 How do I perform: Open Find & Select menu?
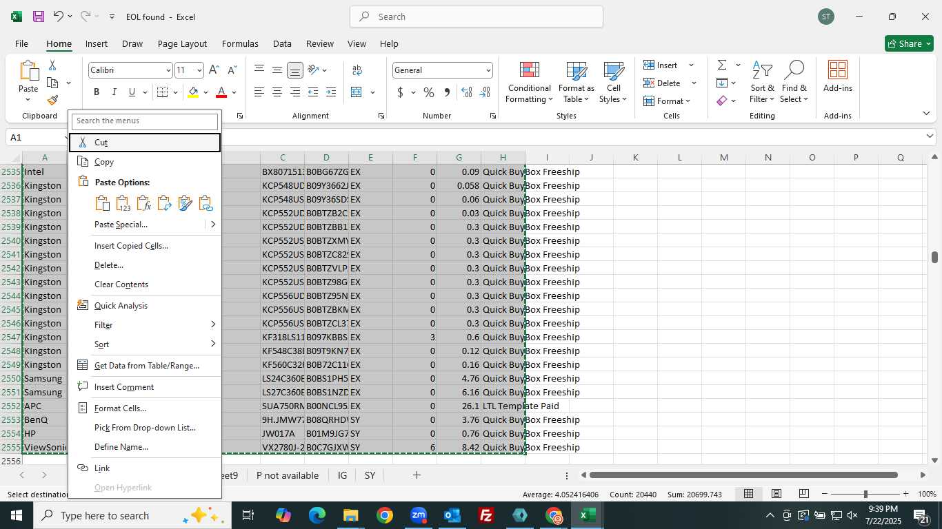point(794,83)
